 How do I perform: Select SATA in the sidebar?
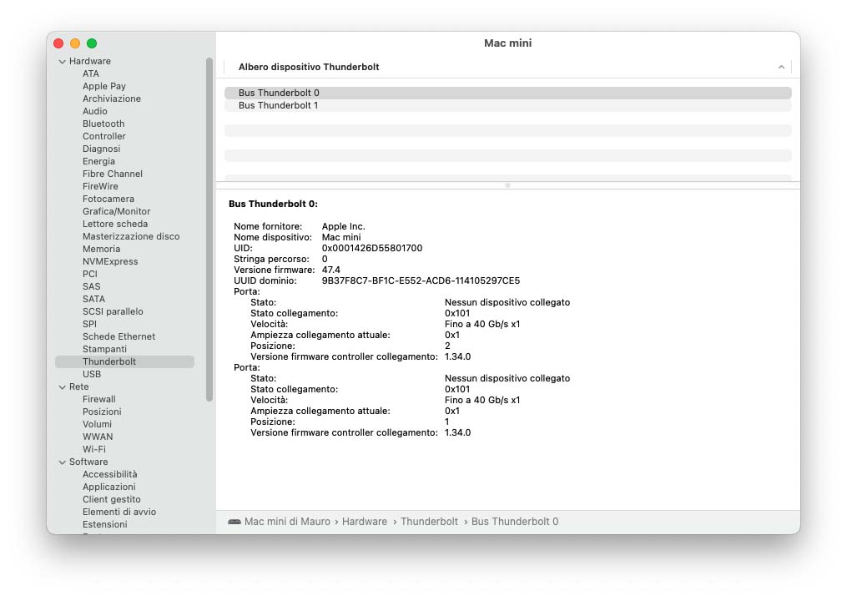94,299
